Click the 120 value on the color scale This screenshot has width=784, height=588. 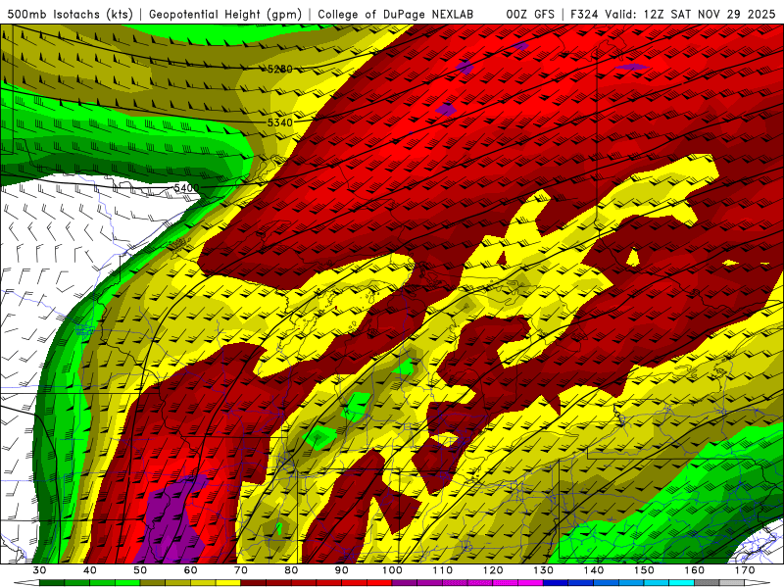click(x=493, y=570)
